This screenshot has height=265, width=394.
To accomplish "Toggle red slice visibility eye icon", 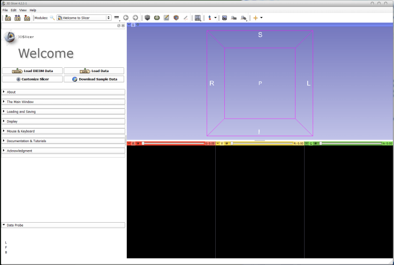I will (x=138, y=143).
